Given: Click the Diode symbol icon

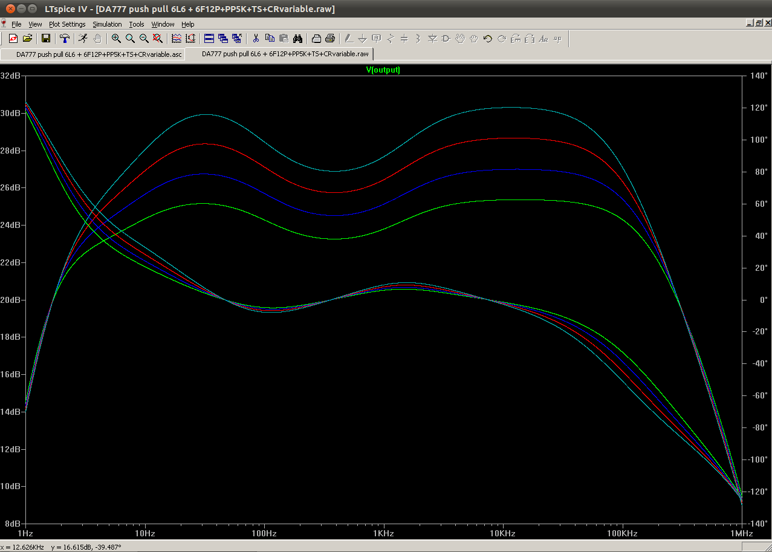Looking at the screenshot, I should point(432,39).
